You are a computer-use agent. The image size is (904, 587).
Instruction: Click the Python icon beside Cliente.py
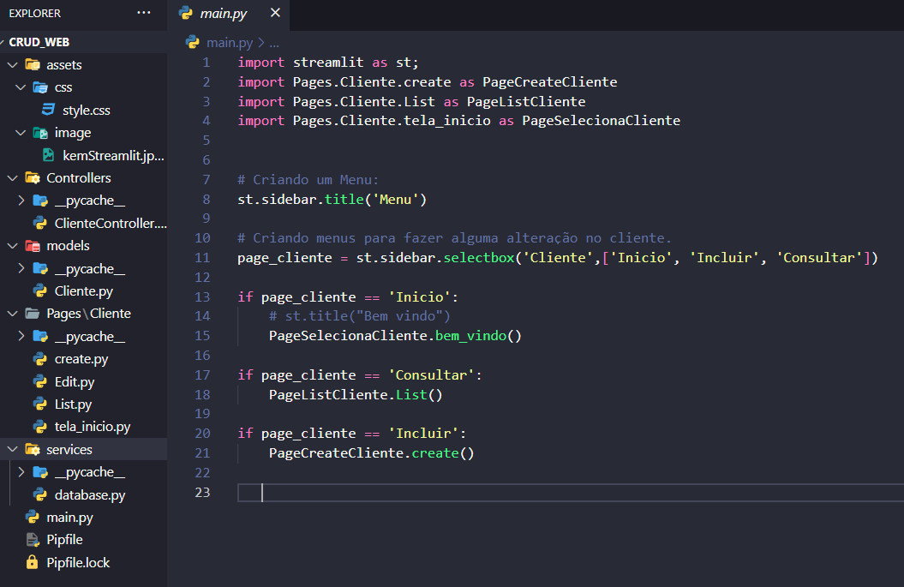point(40,291)
